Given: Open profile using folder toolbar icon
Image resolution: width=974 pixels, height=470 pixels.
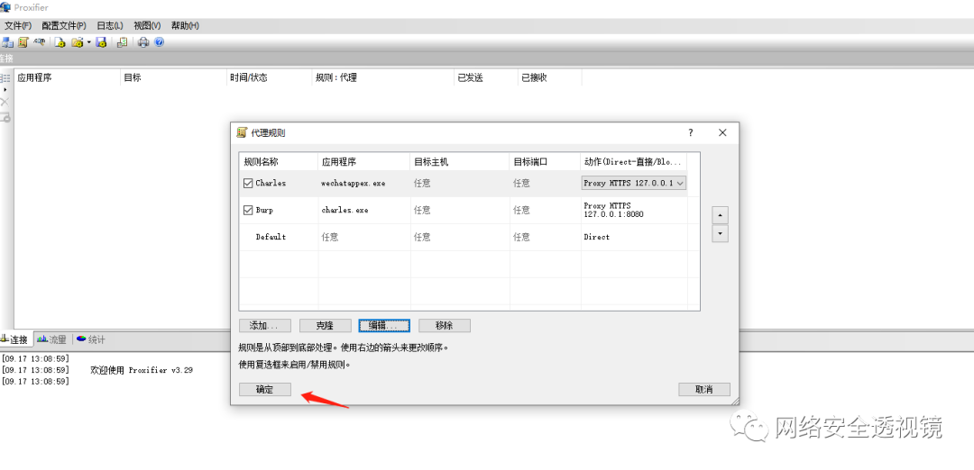Looking at the screenshot, I should 77,42.
